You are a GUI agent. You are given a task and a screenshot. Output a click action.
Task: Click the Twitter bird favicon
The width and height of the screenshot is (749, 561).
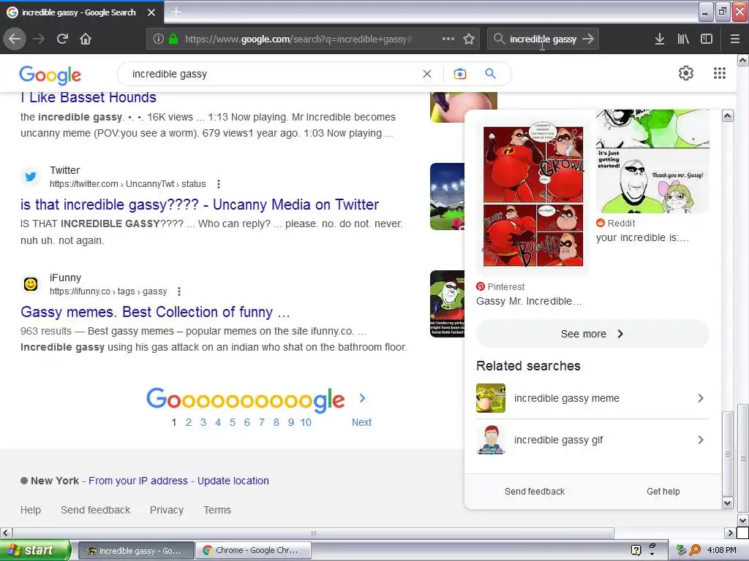pyautogui.click(x=31, y=177)
